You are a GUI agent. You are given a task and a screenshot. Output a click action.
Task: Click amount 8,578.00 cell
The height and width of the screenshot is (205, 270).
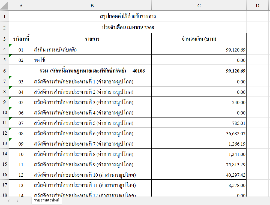coord(199,185)
